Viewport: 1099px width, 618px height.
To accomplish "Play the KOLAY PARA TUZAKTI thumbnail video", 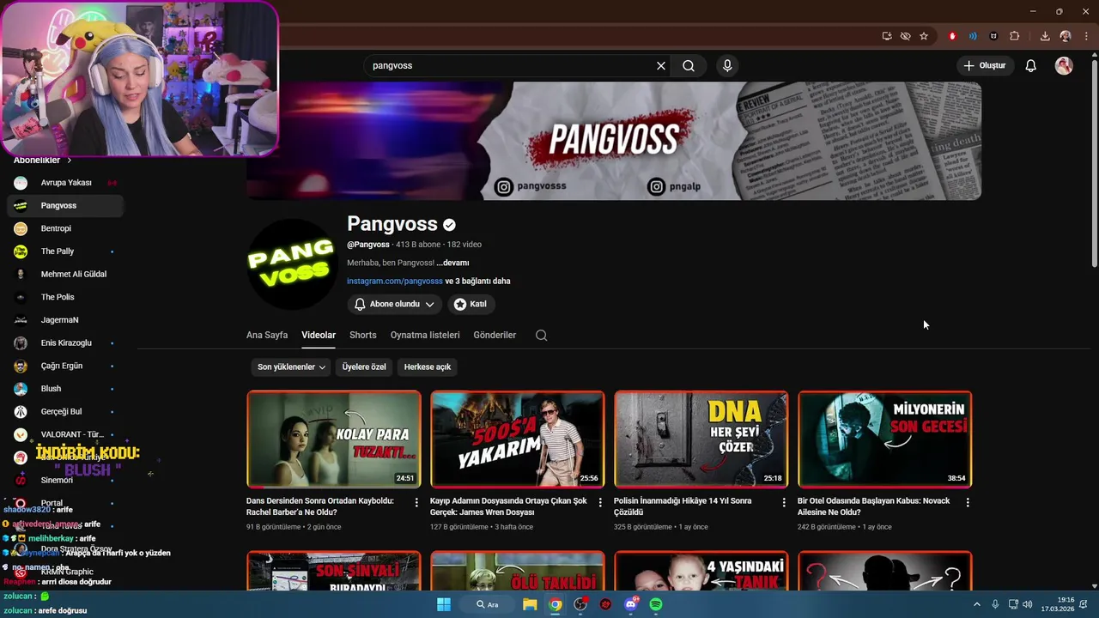I will tap(334, 439).
